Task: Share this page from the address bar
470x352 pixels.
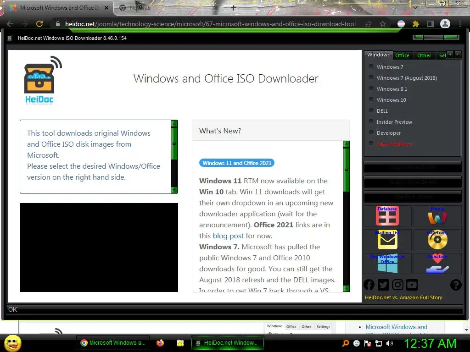Action: [369, 24]
